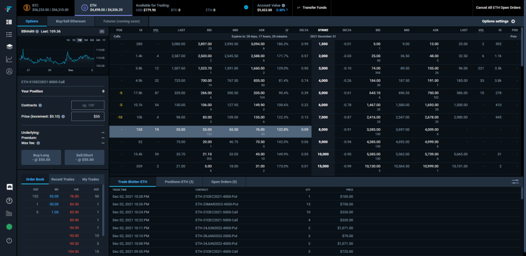Click the Price increment info icon
The image size is (526, 256).
point(63,116)
